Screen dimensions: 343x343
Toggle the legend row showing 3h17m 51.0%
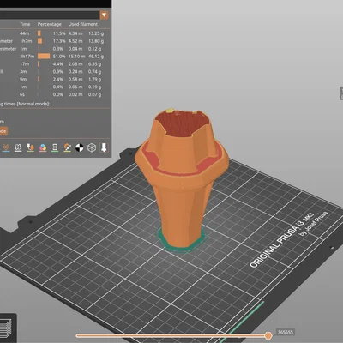(x=54, y=57)
